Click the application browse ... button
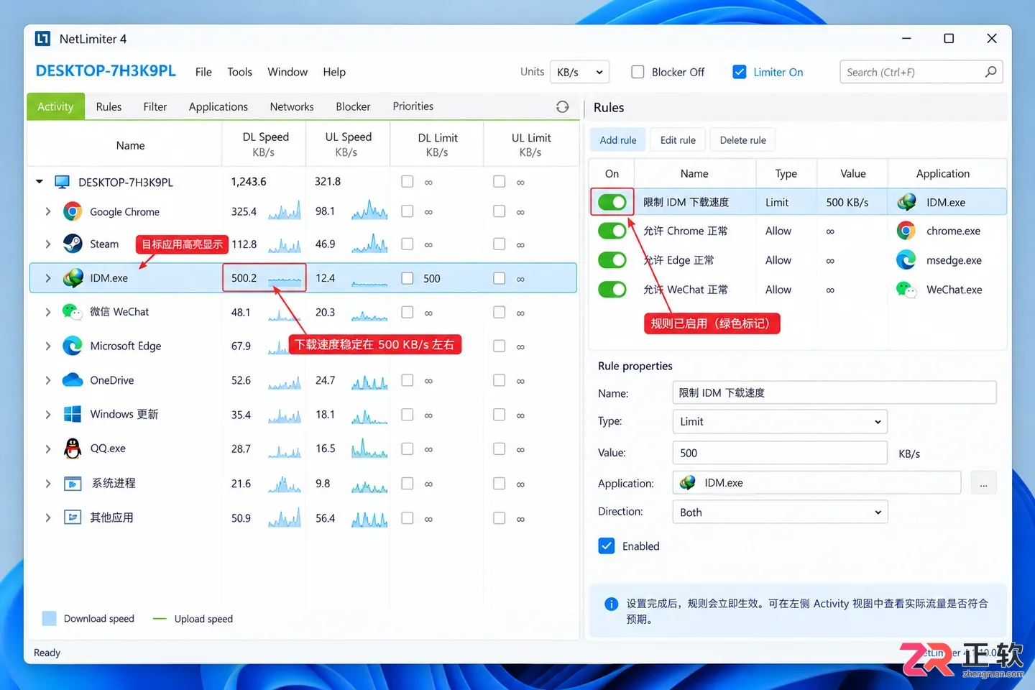The image size is (1035, 690). tap(983, 483)
